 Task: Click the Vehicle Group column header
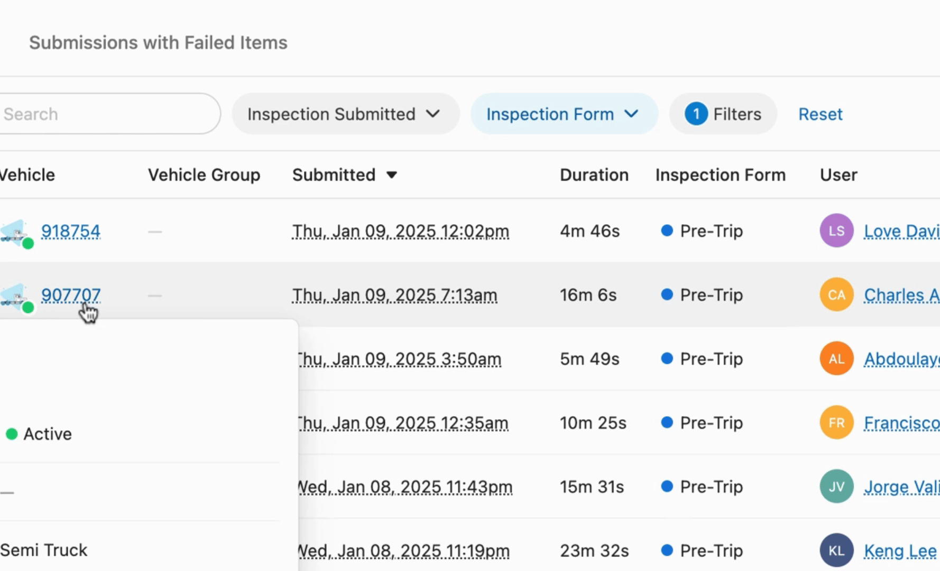tap(204, 175)
